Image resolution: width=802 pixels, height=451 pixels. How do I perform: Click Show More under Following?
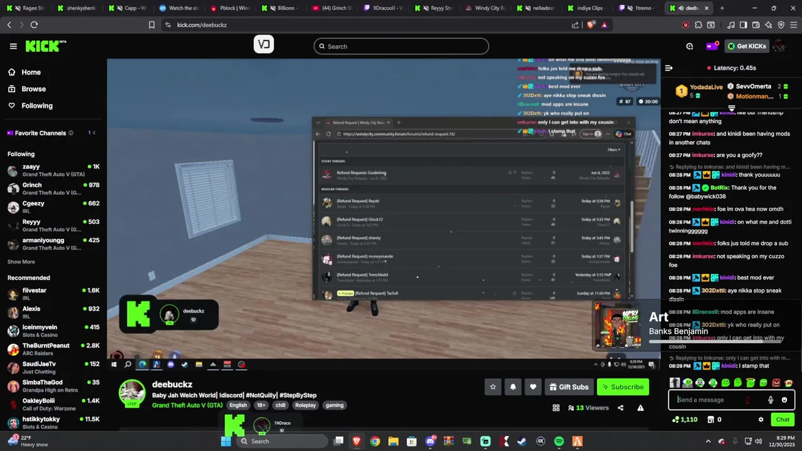coord(21,262)
